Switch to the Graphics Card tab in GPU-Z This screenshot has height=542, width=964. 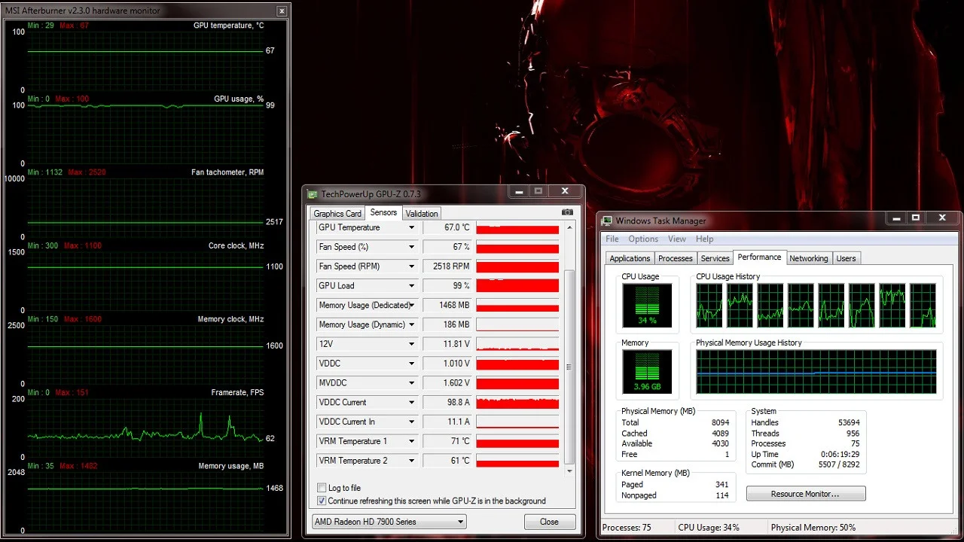[337, 214]
